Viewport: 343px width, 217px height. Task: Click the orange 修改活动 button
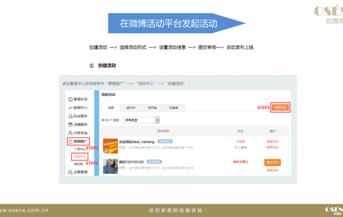coord(273,162)
